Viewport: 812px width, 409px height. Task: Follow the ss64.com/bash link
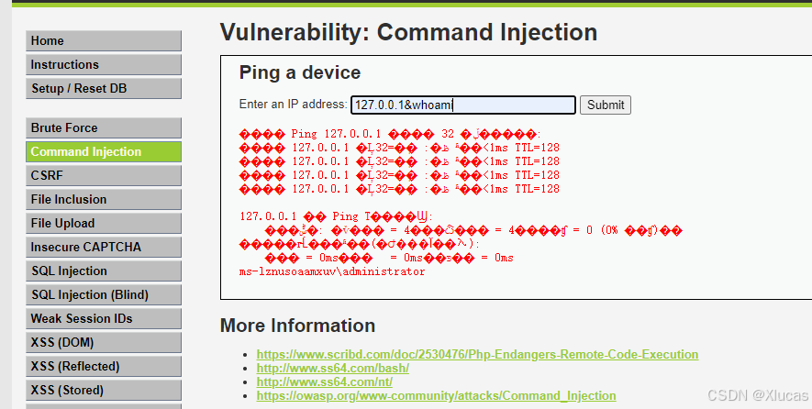tap(333, 368)
